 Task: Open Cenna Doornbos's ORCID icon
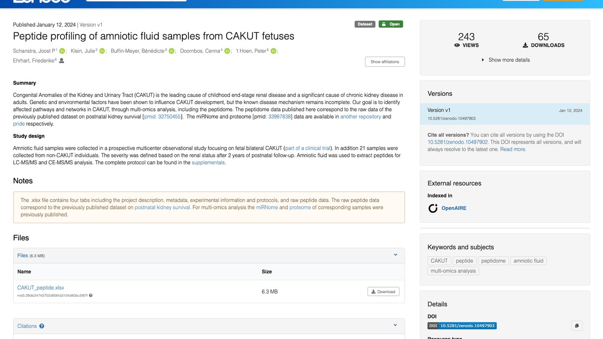click(227, 51)
